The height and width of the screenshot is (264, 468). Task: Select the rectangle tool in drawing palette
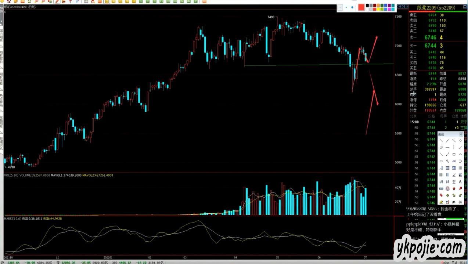tap(454, 154)
